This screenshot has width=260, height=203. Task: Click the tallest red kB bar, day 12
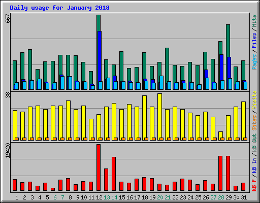point(99,167)
